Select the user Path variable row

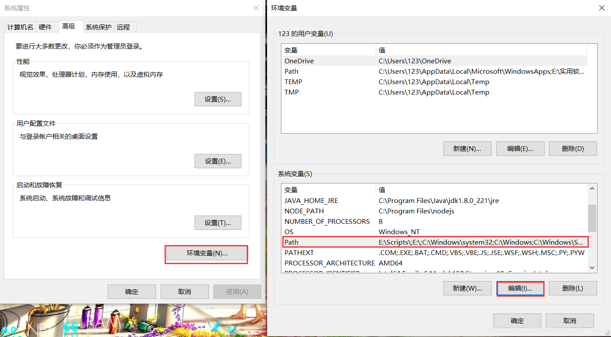[434, 72]
